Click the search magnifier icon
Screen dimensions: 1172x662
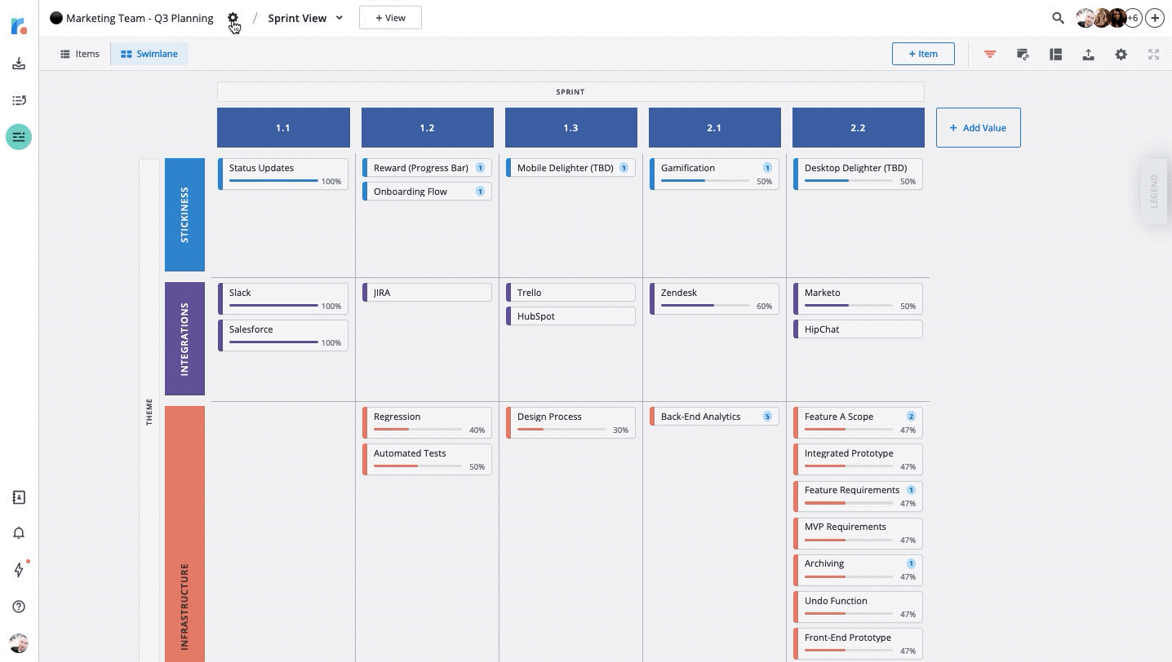[1058, 18]
